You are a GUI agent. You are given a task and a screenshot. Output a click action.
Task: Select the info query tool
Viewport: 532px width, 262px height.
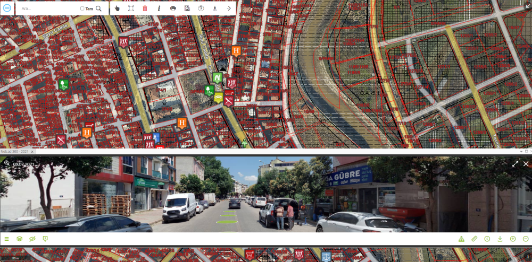[x=159, y=8]
